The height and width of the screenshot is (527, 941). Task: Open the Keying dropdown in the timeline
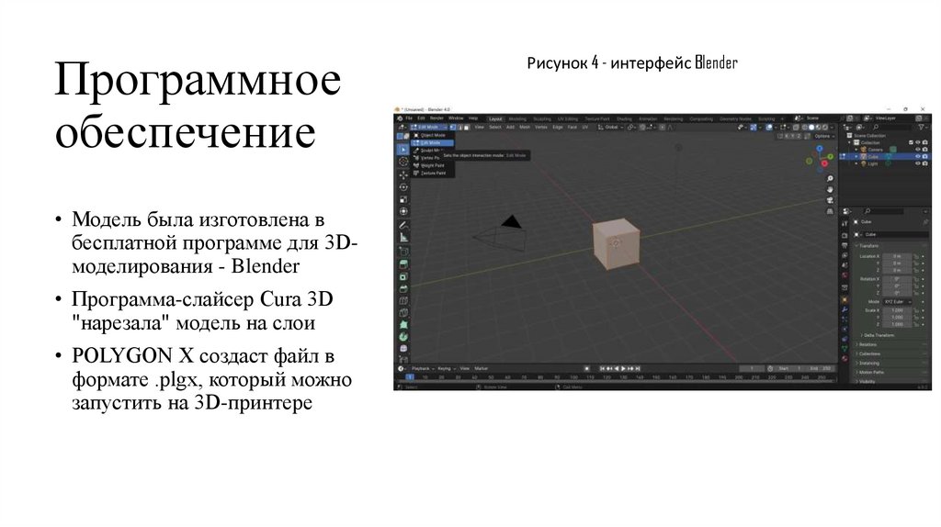point(447,369)
